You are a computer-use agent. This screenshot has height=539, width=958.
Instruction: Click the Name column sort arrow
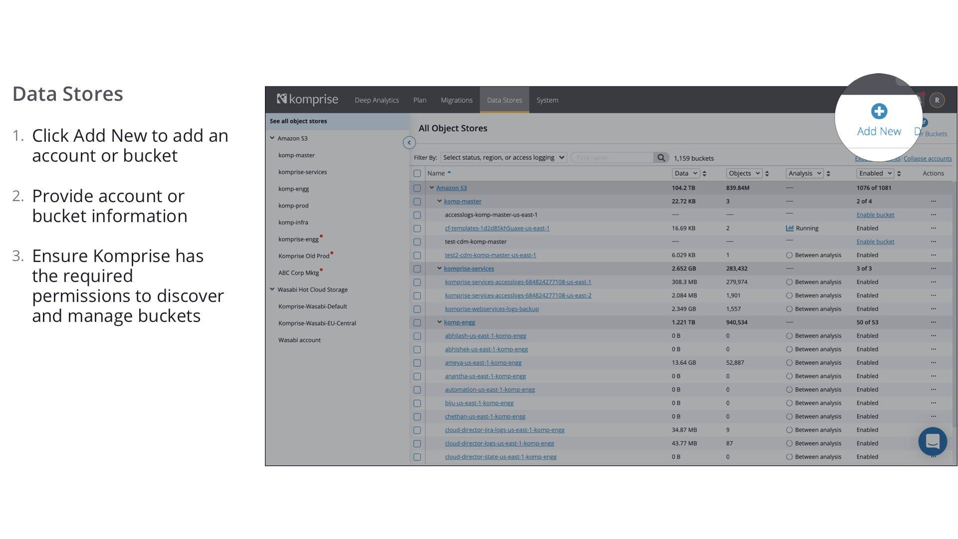(449, 173)
